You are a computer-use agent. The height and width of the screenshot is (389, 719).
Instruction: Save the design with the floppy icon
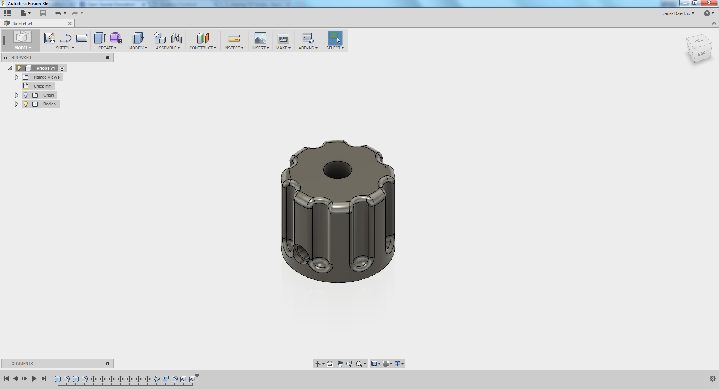coord(43,13)
